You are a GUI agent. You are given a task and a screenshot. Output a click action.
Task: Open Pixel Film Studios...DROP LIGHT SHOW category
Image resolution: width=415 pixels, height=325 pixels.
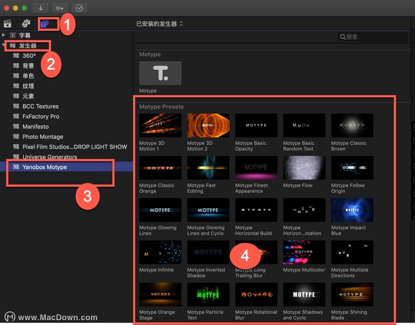pyautogui.click(x=67, y=147)
